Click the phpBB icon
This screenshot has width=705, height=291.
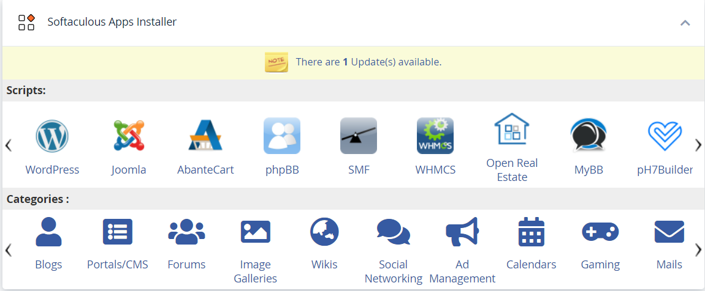tap(282, 135)
